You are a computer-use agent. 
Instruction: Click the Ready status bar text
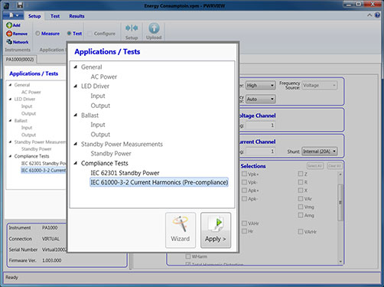(x=11, y=277)
